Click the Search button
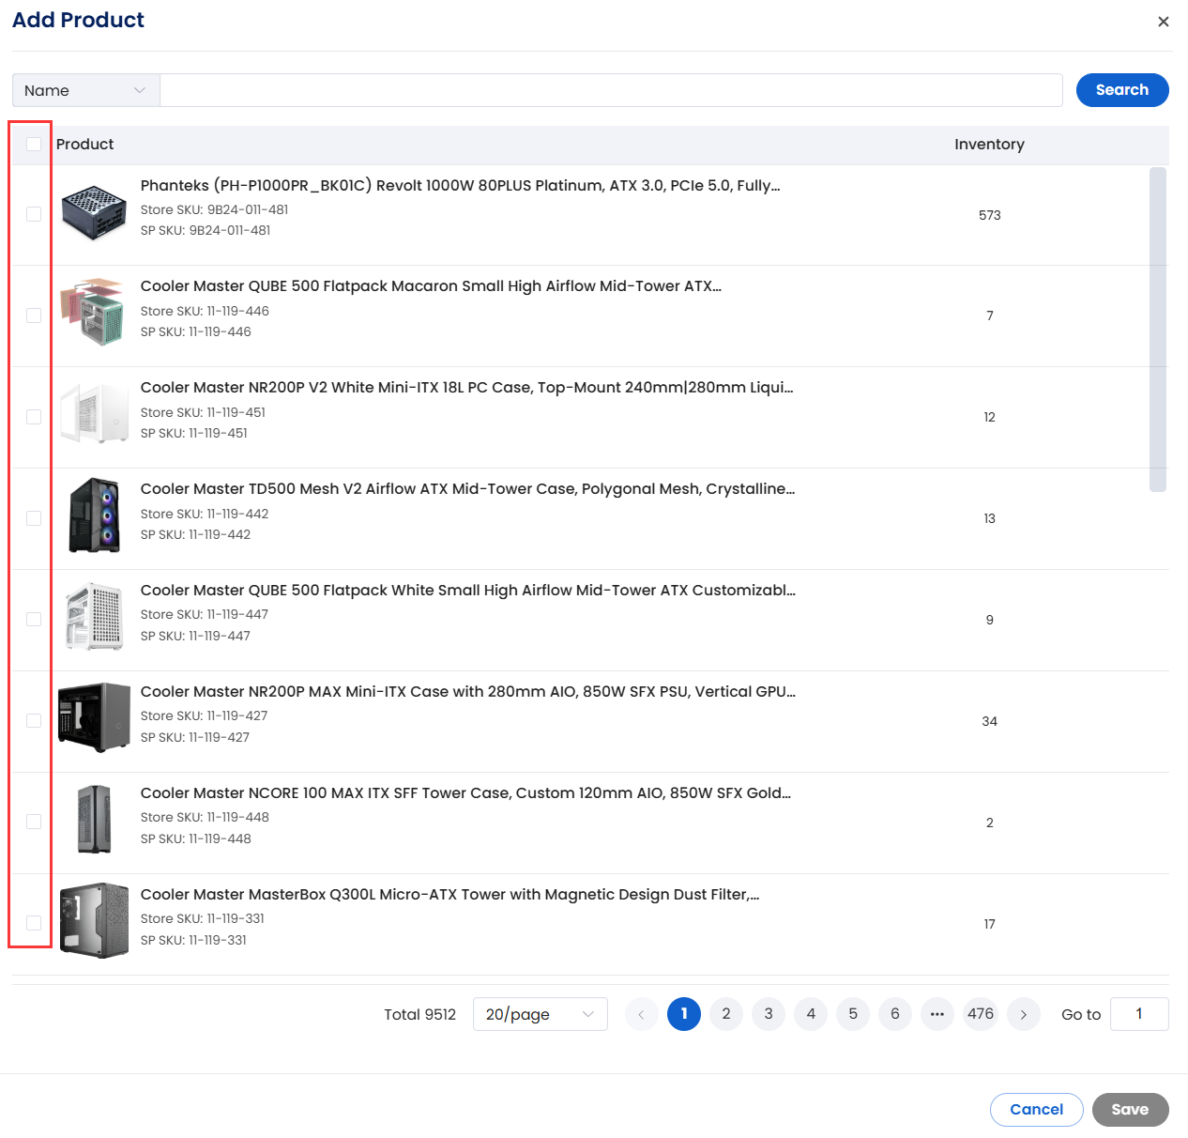Image resolution: width=1188 pixels, height=1138 pixels. tap(1122, 90)
